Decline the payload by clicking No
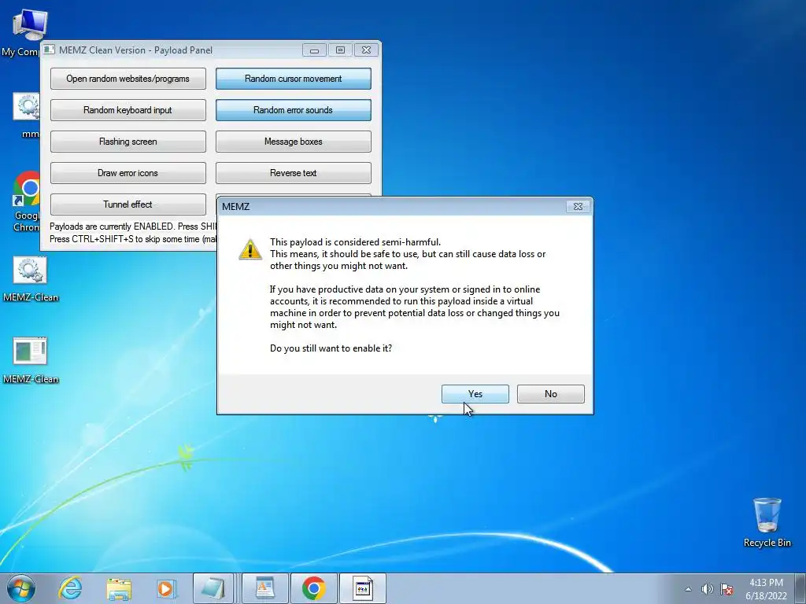The image size is (806, 604). (550, 394)
